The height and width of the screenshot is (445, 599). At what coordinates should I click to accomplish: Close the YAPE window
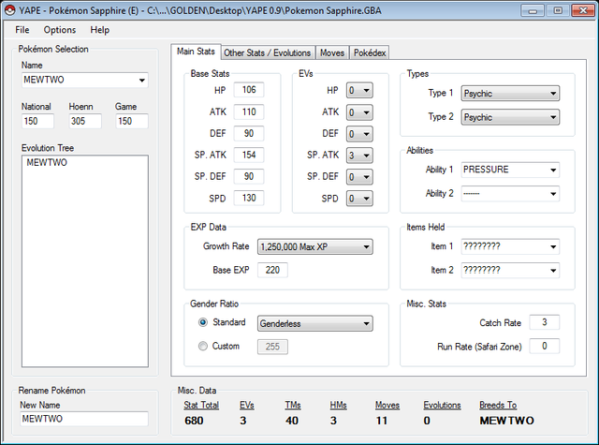(x=583, y=10)
